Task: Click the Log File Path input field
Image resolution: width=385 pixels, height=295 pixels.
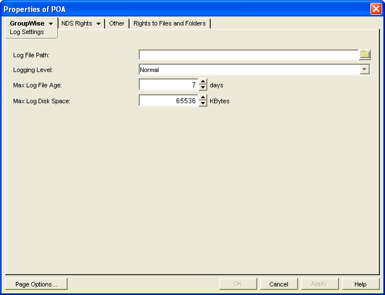Action: coord(249,54)
